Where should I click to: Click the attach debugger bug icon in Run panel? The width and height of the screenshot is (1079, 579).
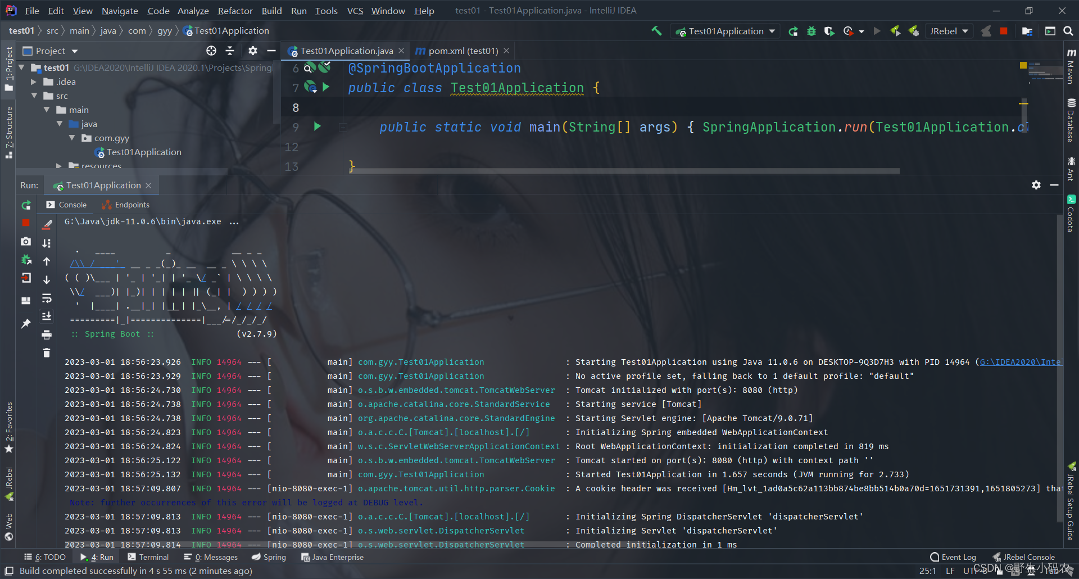pyautogui.click(x=26, y=260)
